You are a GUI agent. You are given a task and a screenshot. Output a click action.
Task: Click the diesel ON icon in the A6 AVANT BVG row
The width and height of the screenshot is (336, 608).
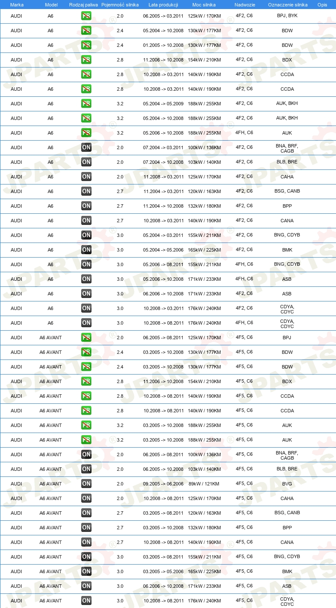click(x=86, y=484)
